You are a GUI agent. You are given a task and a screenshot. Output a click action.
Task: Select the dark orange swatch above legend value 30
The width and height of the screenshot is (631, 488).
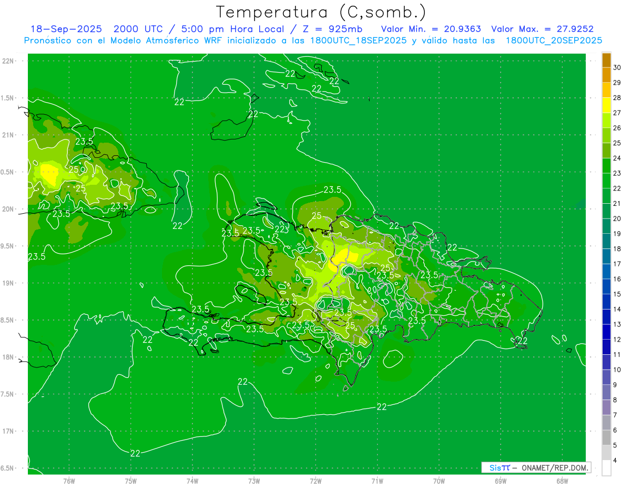tap(606, 60)
